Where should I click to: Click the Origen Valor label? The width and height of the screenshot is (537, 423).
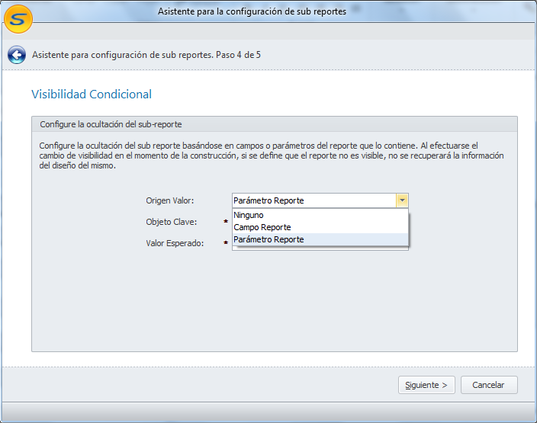coord(170,200)
